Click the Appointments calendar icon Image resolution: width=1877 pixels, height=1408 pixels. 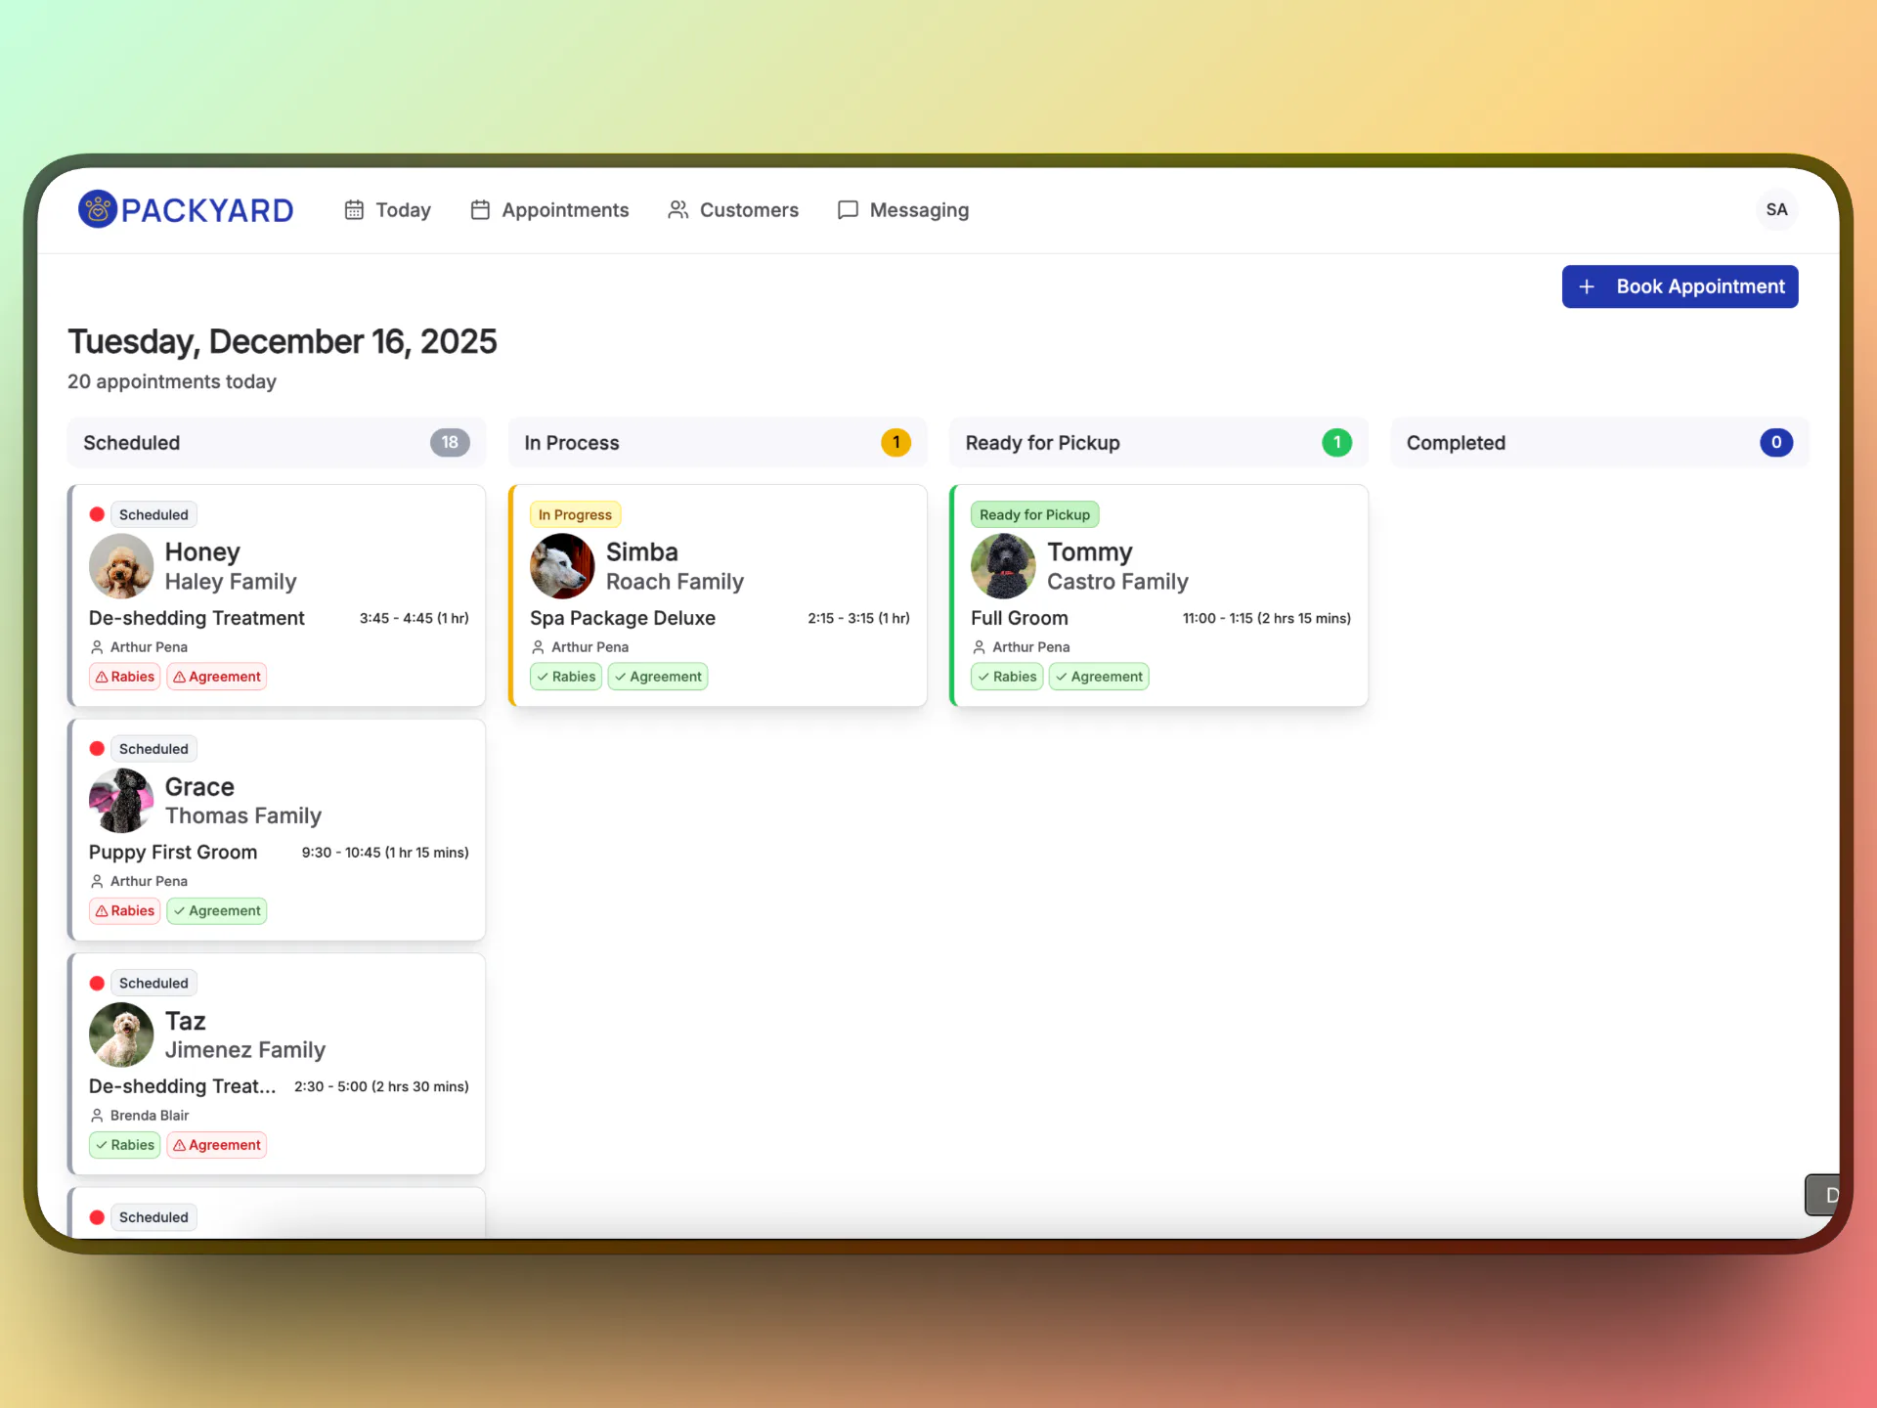click(480, 210)
